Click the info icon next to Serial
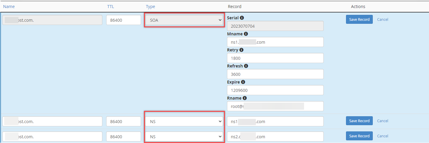429x143 pixels. [x=242, y=18]
